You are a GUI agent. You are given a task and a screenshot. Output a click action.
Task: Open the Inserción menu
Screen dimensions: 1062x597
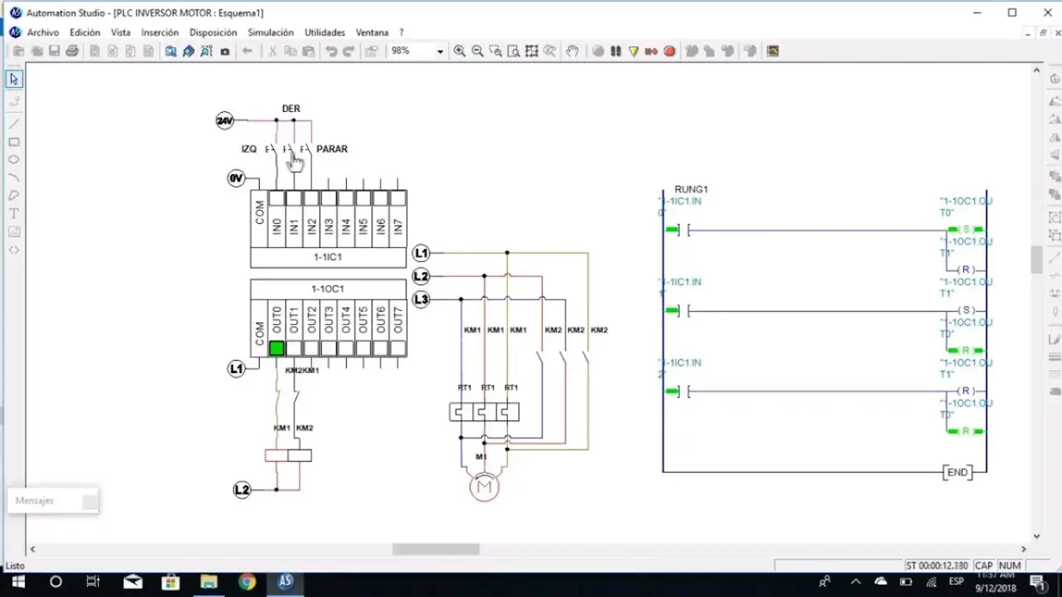click(x=160, y=32)
